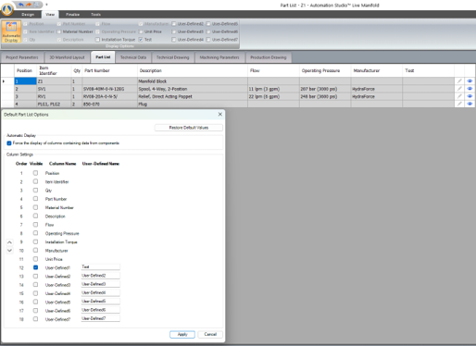Click the Operating Pressure column header
476x346 pixels.
pos(325,70)
